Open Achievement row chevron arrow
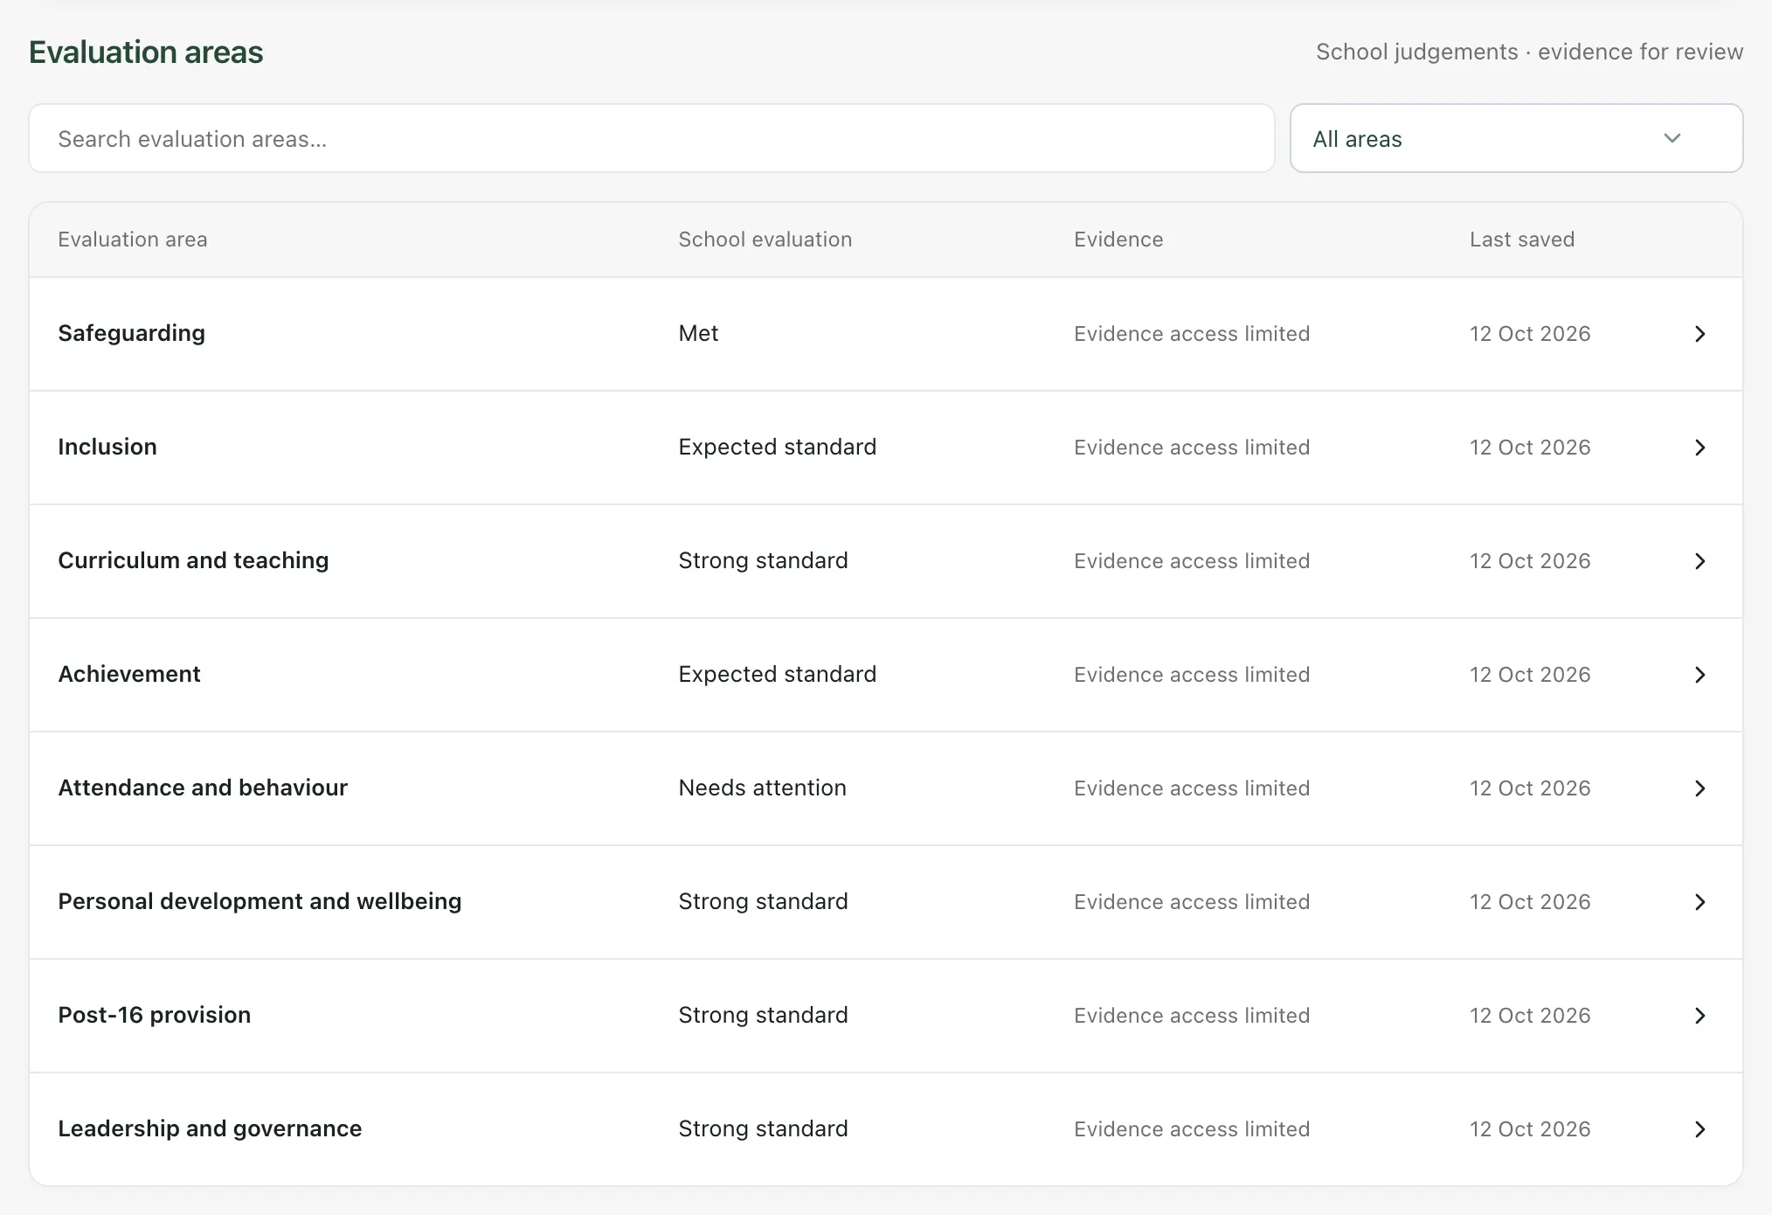This screenshot has width=1772, height=1215. click(1699, 675)
